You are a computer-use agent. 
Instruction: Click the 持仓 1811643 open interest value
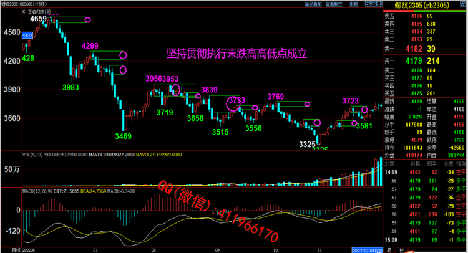412,148
